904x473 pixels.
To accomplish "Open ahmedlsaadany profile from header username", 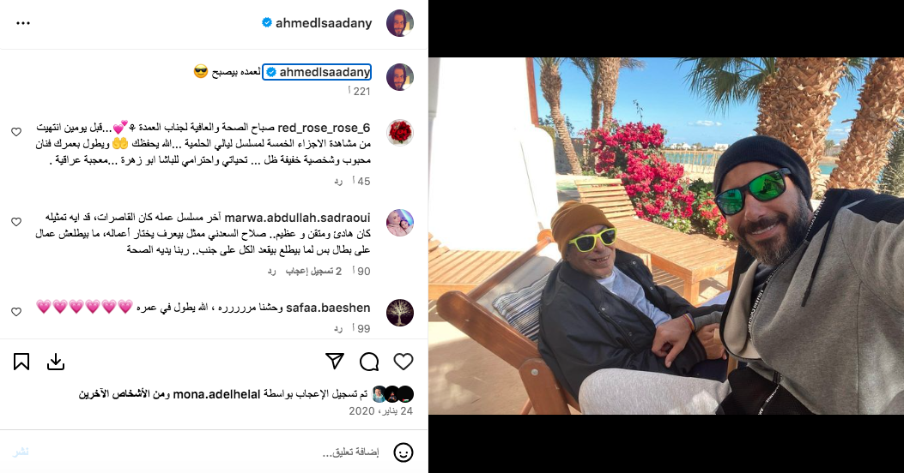I will tap(324, 23).
